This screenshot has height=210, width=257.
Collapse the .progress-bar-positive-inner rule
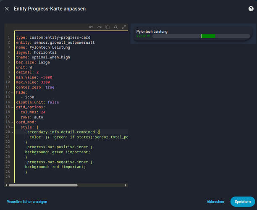13,147
